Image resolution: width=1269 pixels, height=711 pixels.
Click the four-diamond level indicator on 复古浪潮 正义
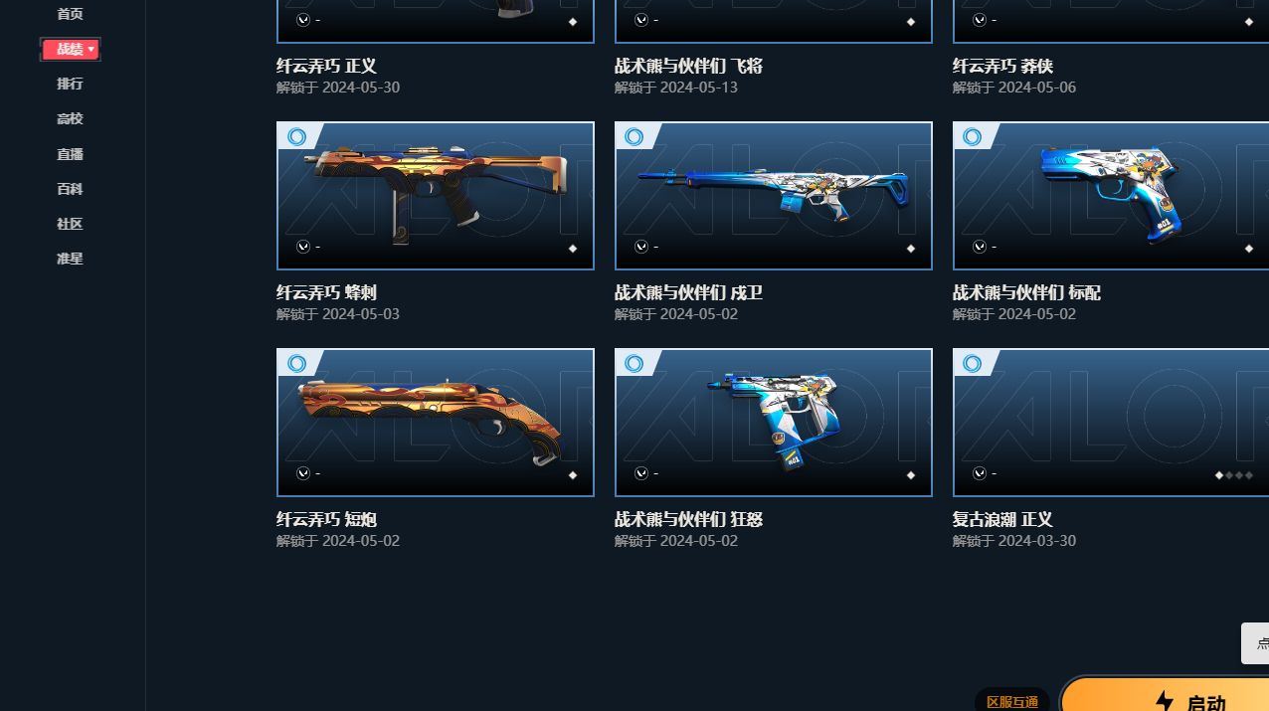click(x=1234, y=475)
